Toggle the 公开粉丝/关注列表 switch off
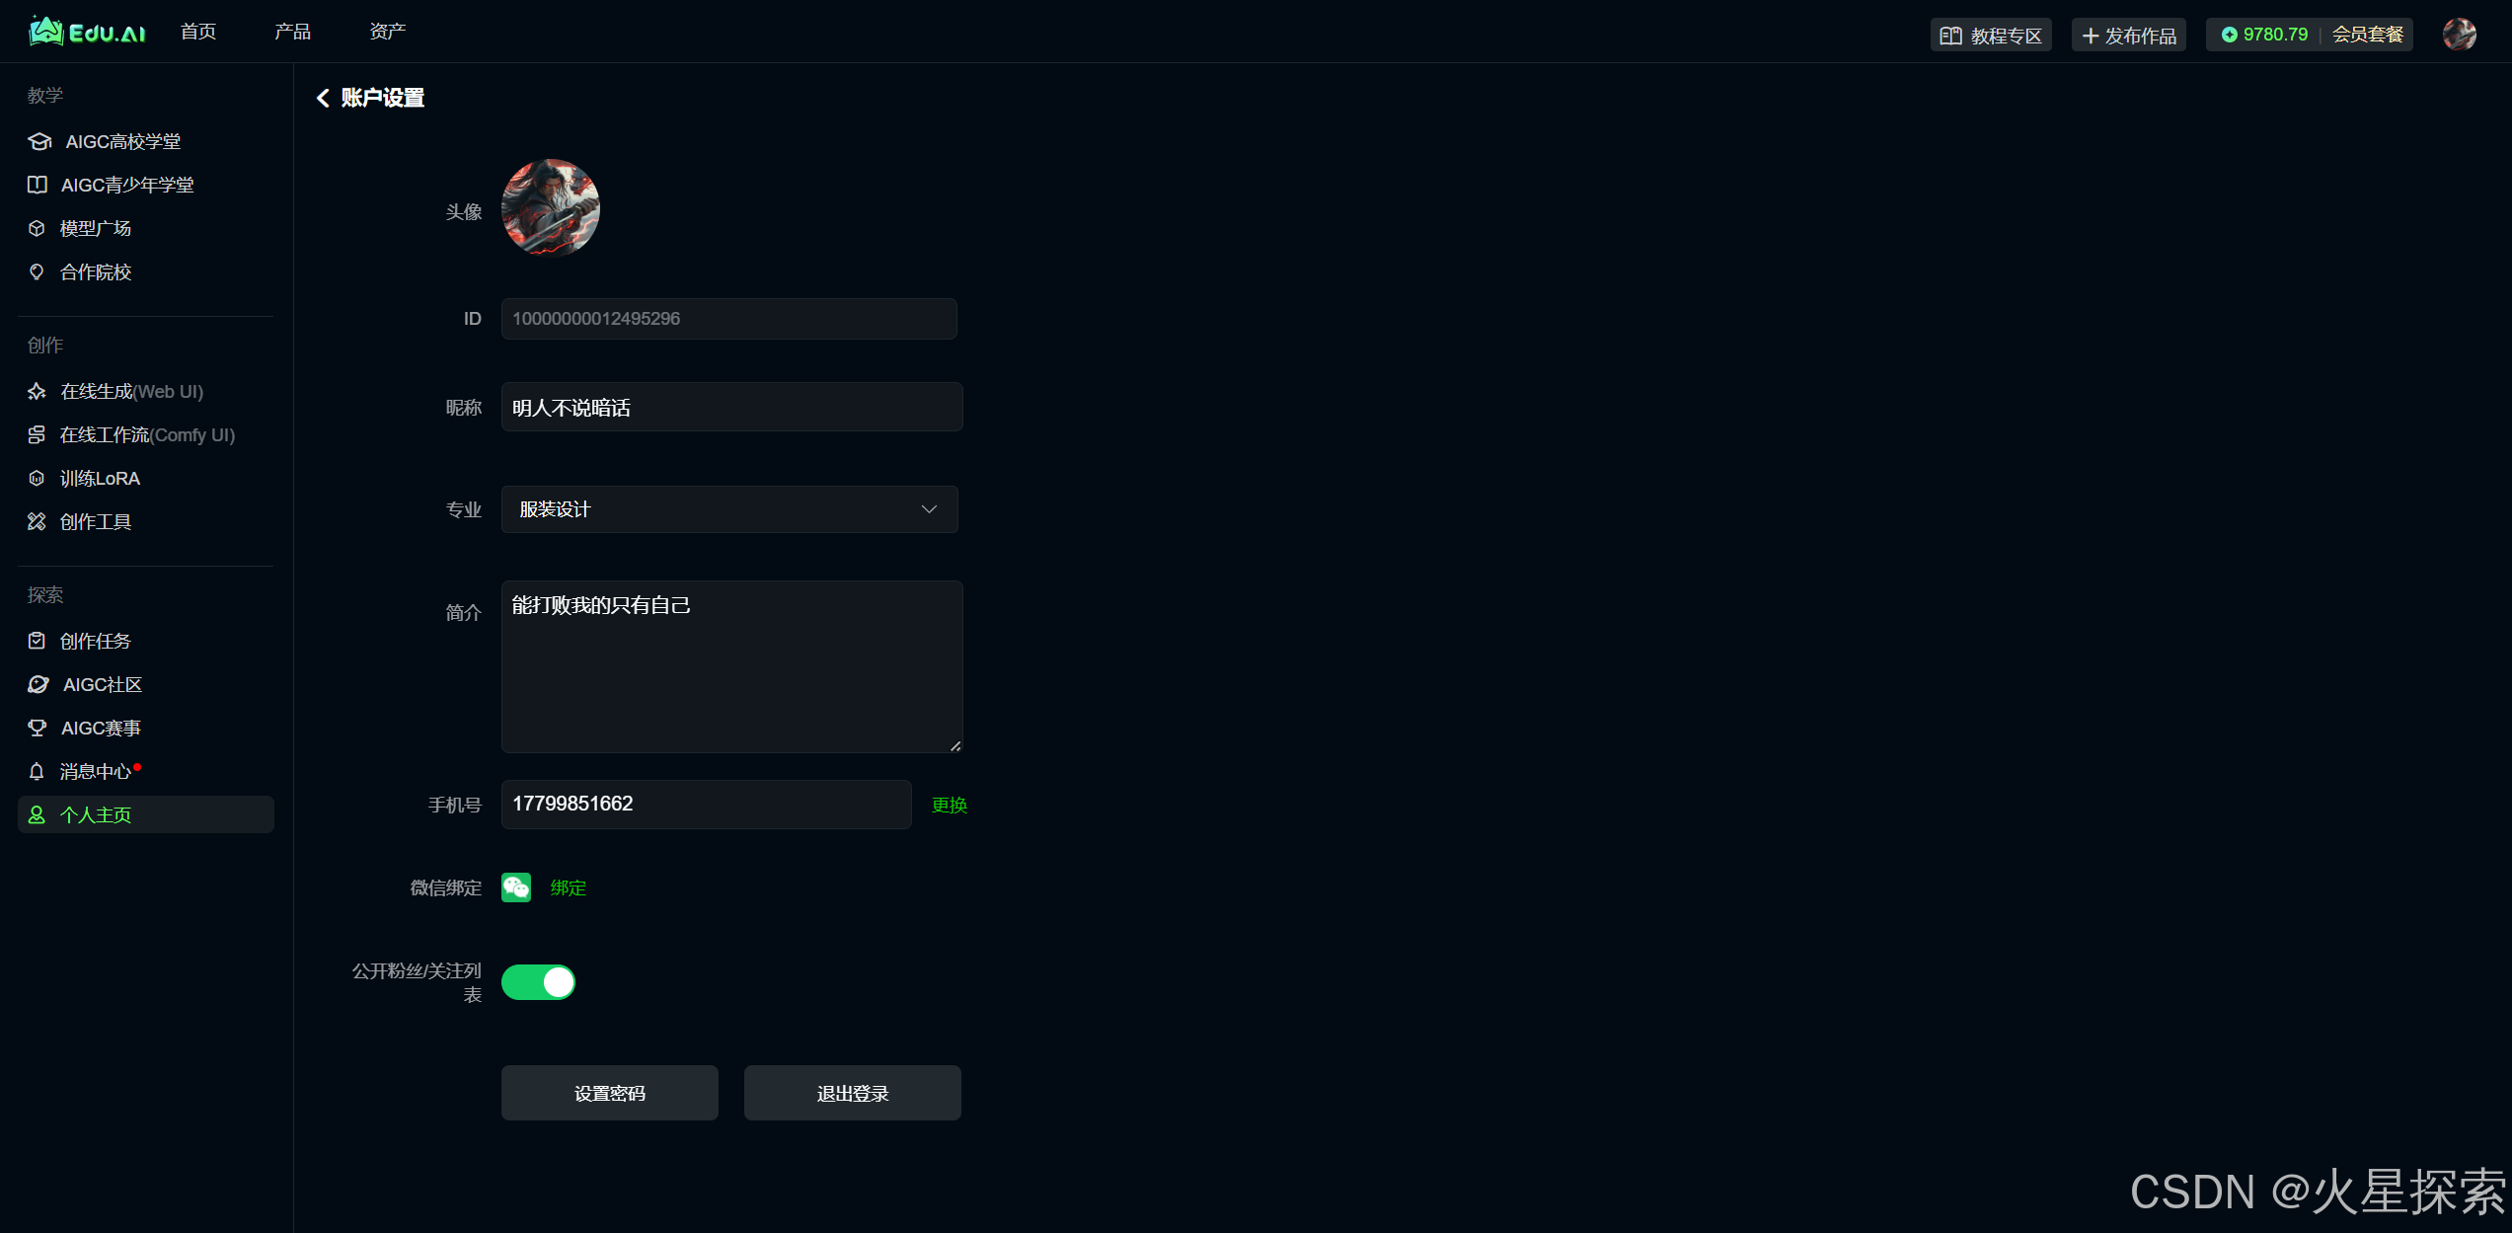Screen dimensions: 2512x1233 click(538, 982)
